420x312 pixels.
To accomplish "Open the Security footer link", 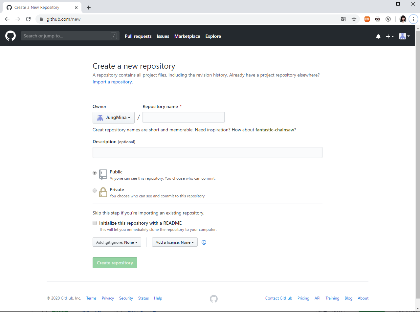I will [126, 298].
